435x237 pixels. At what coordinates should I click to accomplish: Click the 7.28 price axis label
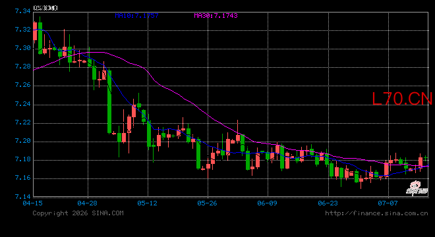tap(23, 66)
